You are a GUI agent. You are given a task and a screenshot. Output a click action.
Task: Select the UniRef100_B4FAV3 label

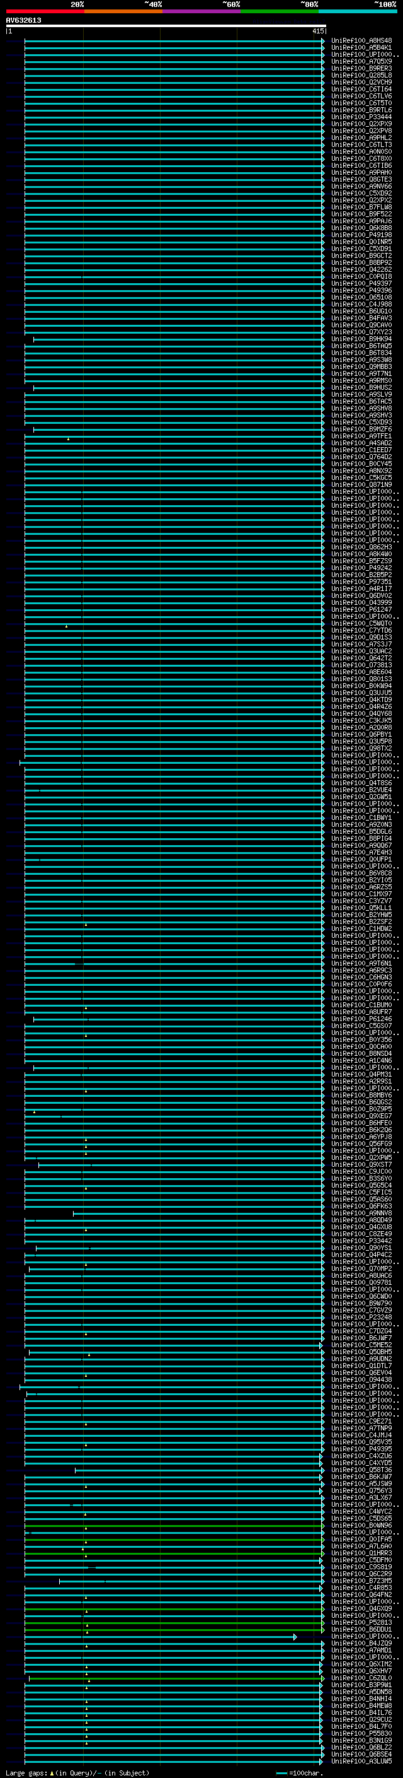[361, 318]
